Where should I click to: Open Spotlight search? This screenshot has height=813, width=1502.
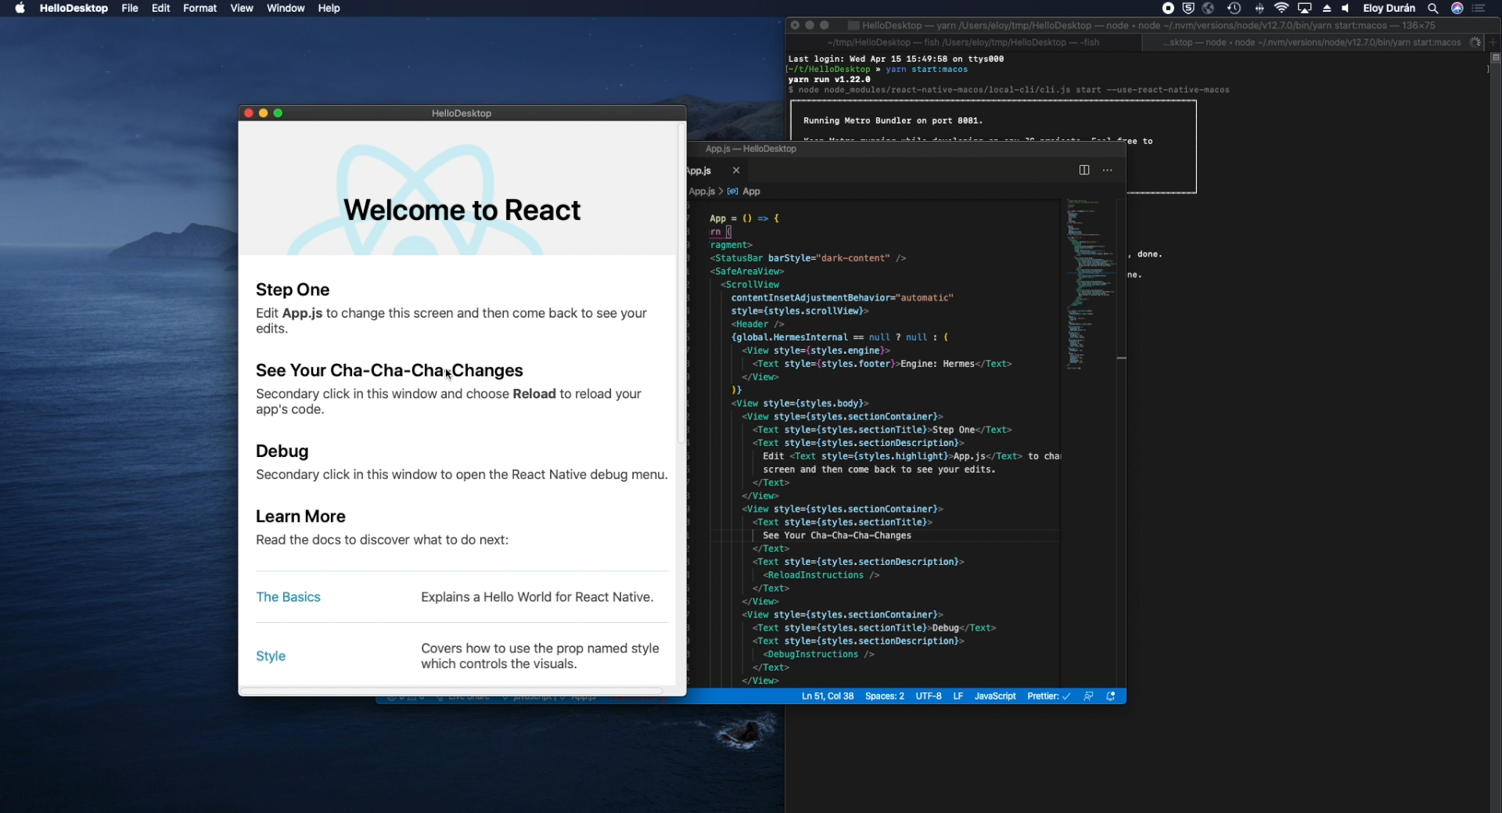click(1433, 9)
